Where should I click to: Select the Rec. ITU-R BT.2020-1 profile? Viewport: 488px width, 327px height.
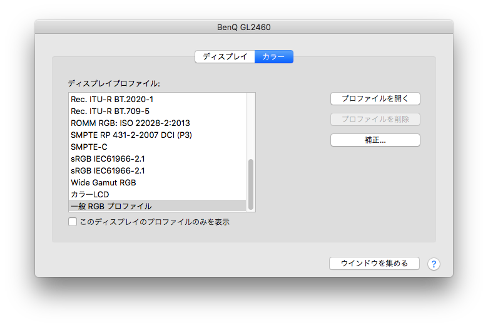pos(157,99)
